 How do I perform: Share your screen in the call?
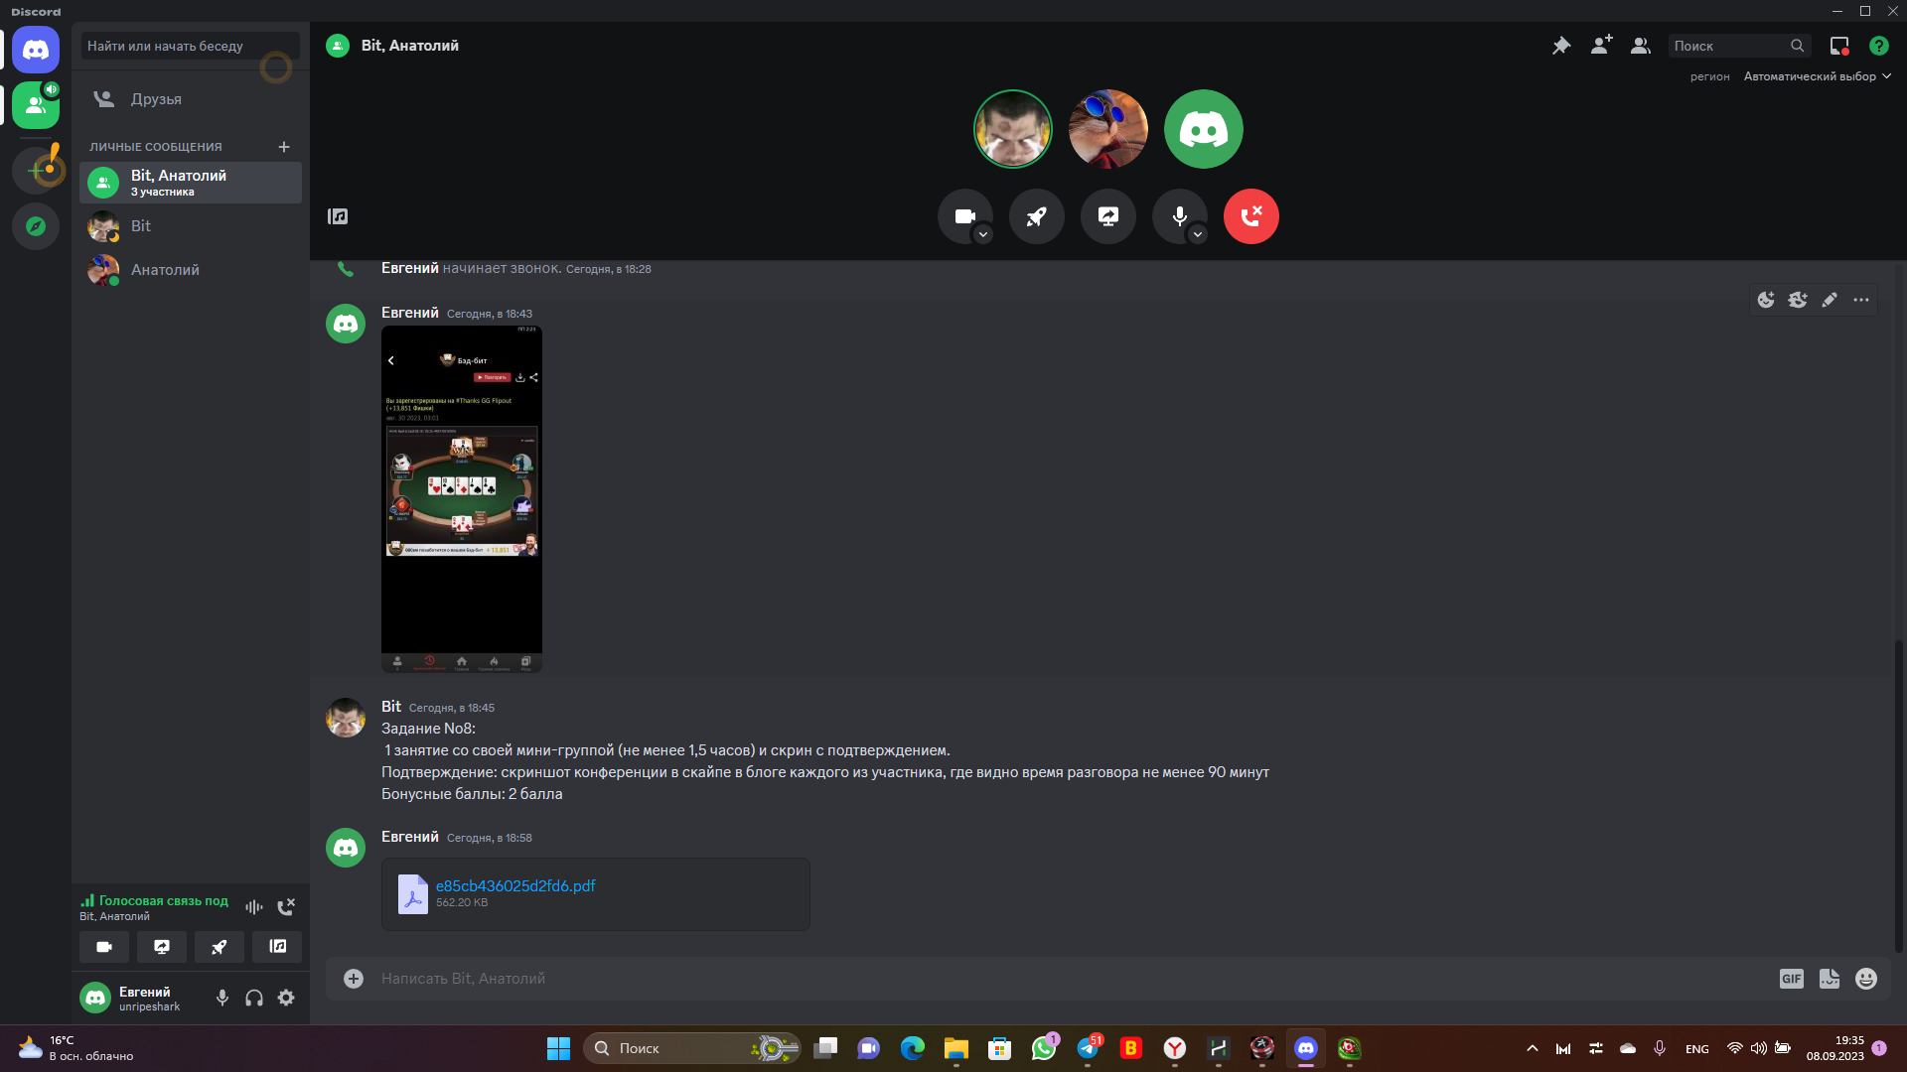point(1108,216)
